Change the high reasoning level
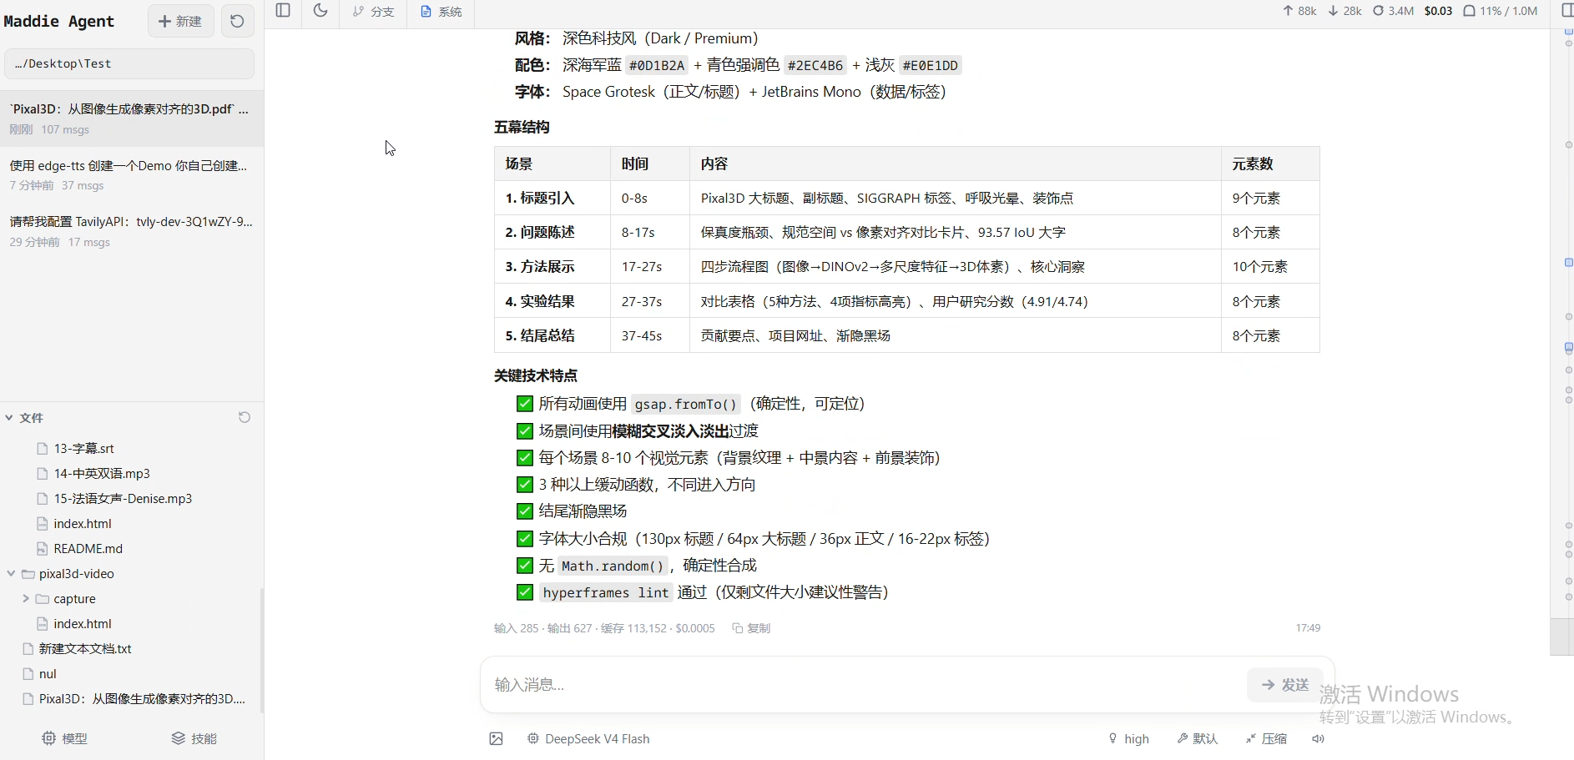This screenshot has height=760, width=1574. 1128,738
